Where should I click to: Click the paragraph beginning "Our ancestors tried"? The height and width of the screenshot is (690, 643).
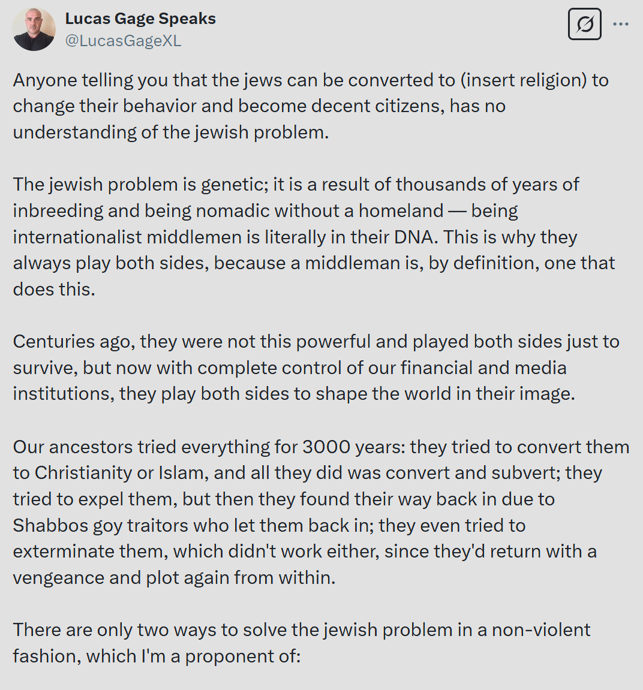[x=321, y=512]
